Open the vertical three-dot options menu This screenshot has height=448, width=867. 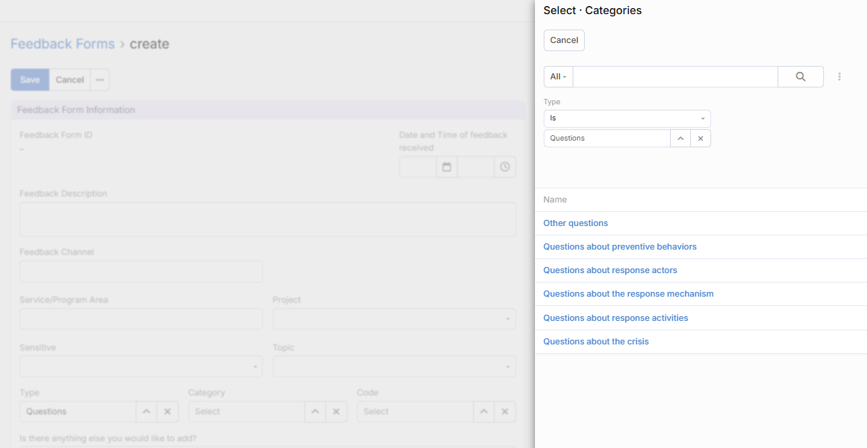[x=839, y=77]
